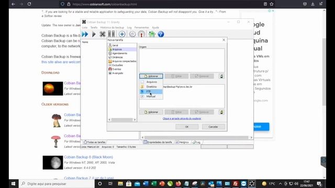Open options via the gear icon
Image resolution: width=335 pixels, height=188 pixels.
[132, 34]
